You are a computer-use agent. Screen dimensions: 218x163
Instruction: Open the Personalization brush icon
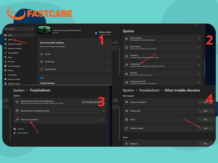point(5,53)
